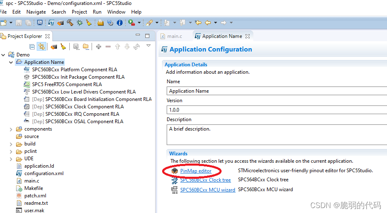Screen dimensions: 387x213
Task: Click the broom Clean icon in the main toolbar
Action: (89, 23)
